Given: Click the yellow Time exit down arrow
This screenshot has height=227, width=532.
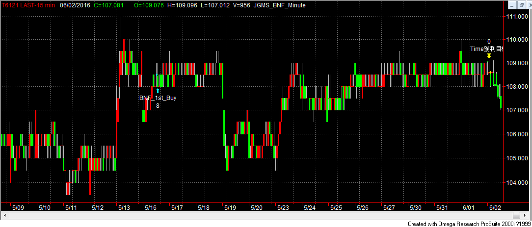Looking at the screenshot, I should 489,56.
